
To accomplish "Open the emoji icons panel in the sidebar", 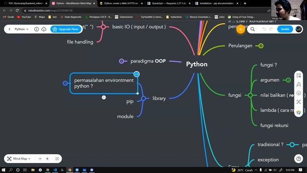I will pos(298,93).
